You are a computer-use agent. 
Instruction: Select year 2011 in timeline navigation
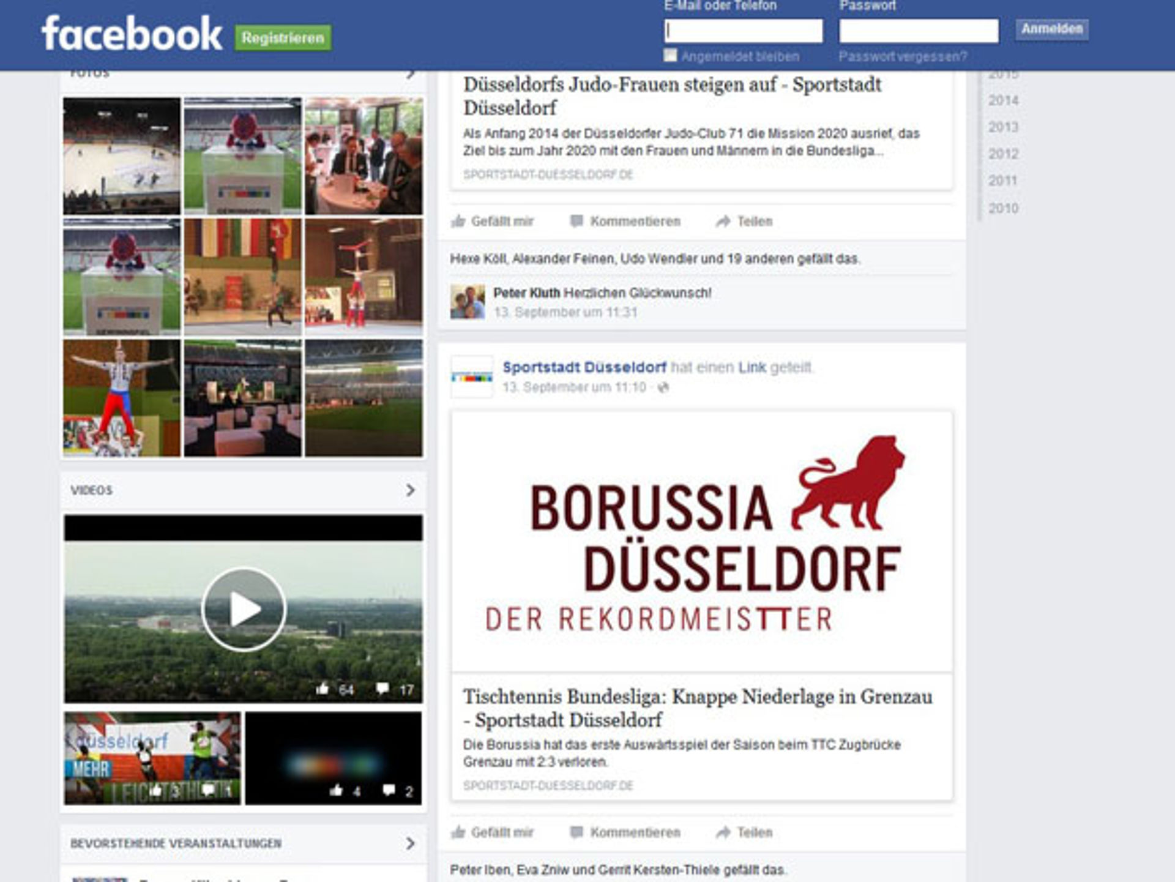[1002, 181]
